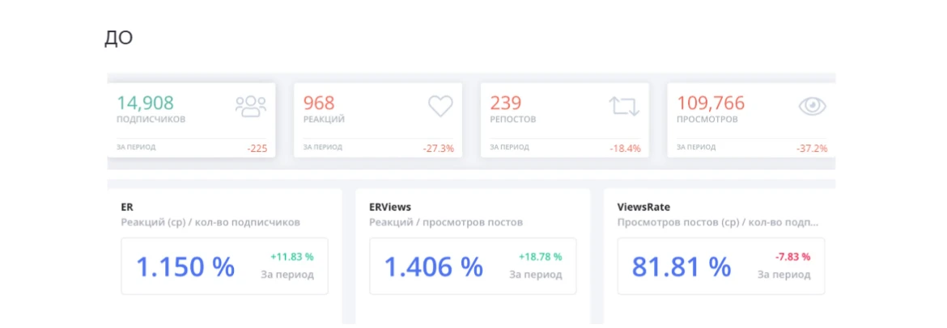Click the +11.83 % ER period change

(292, 257)
